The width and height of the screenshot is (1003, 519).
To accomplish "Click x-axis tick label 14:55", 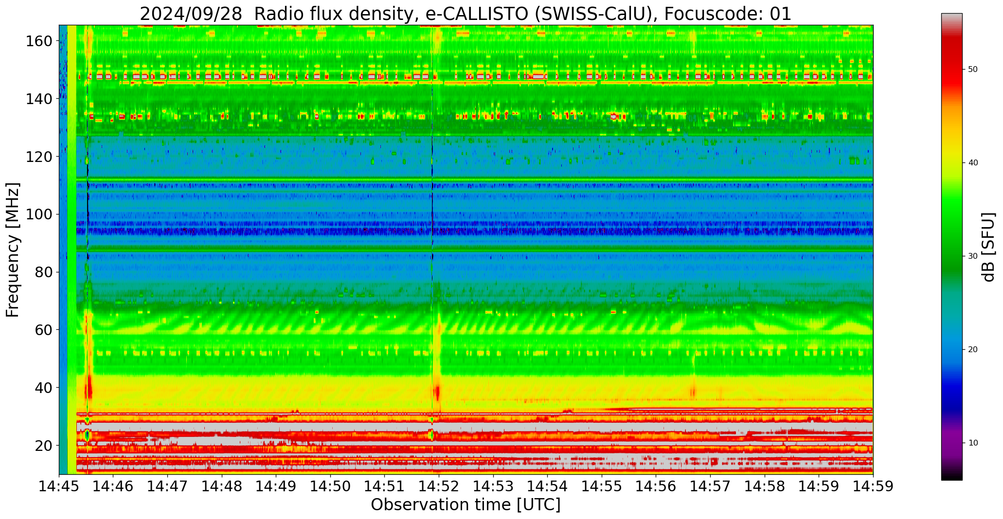I will [x=602, y=485].
